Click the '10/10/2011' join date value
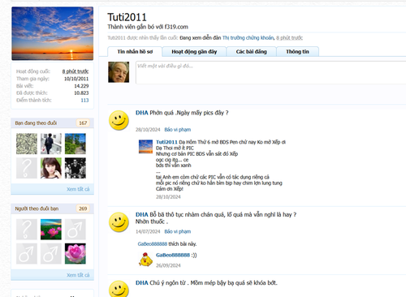Image resolution: width=406 pixels, height=297 pixels. point(76,79)
